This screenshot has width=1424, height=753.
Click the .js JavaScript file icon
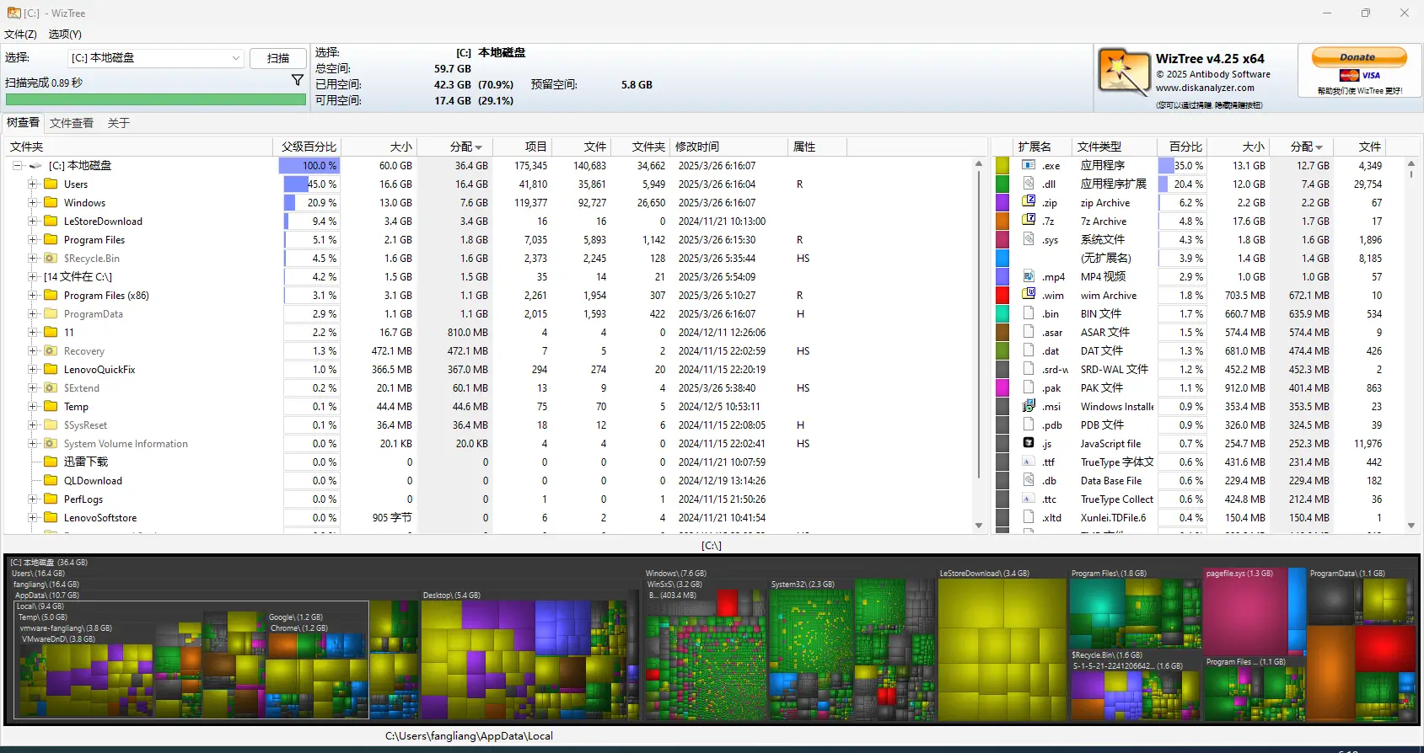click(x=1029, y=443)
